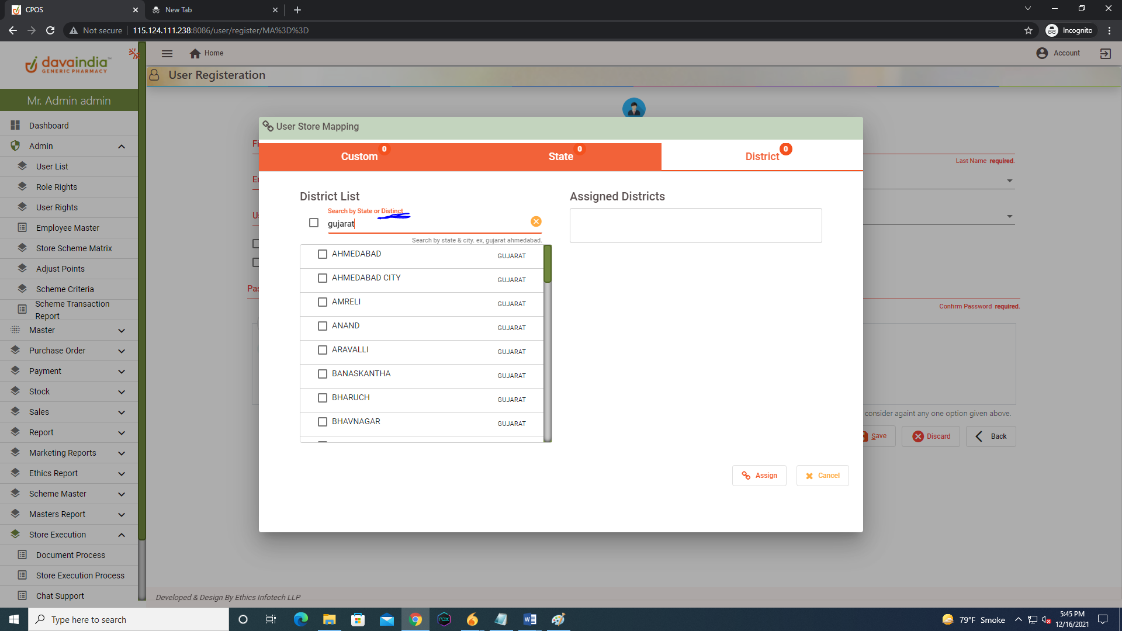Click the Cancel button in dialog
The image size is (1122, 631).
point(822,476)
